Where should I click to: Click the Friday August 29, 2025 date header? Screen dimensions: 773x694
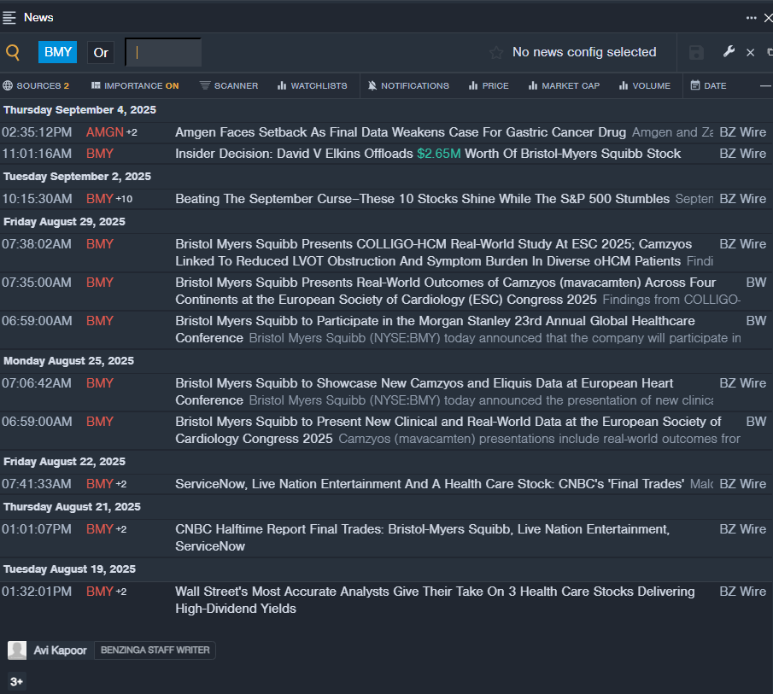tap(64, 222)
